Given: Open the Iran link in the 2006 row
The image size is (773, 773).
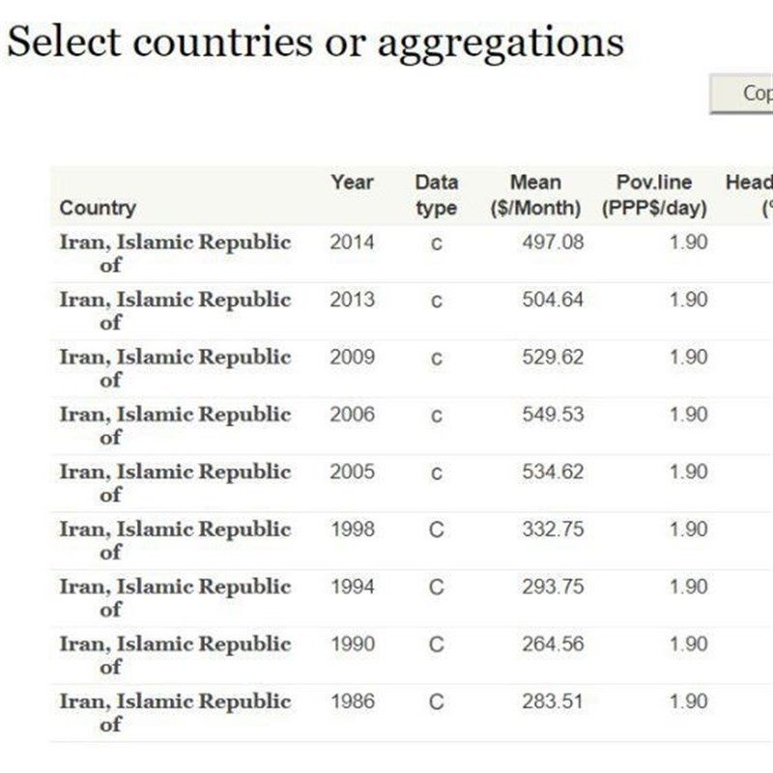Looking at the screenshot, I should (x=175, y=425).
